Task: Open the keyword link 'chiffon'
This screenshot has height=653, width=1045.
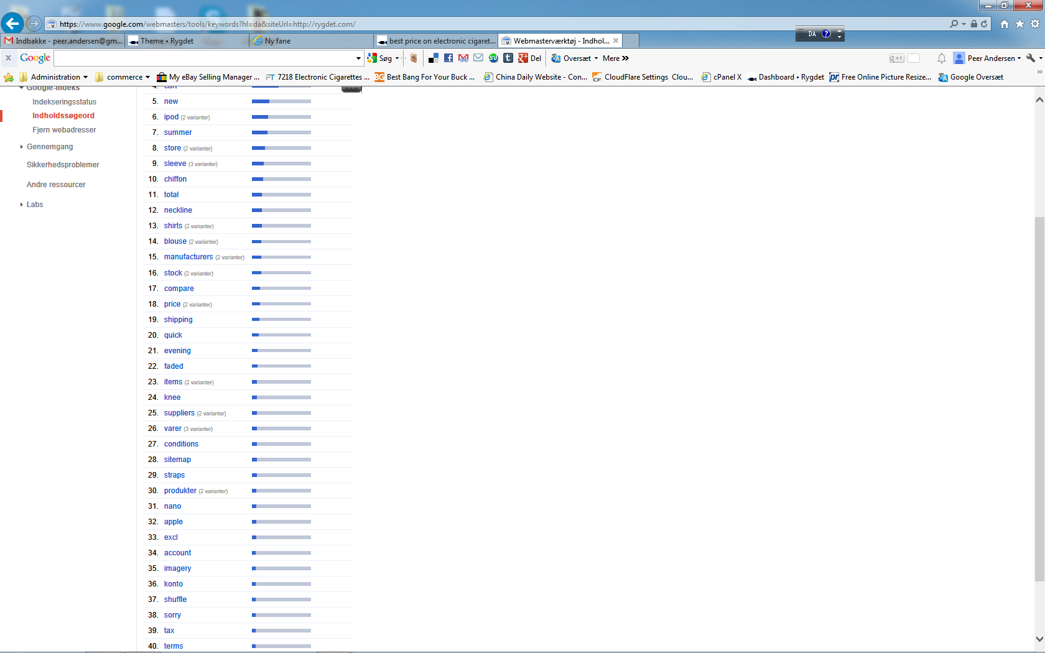Action: (x=175, y=179)
